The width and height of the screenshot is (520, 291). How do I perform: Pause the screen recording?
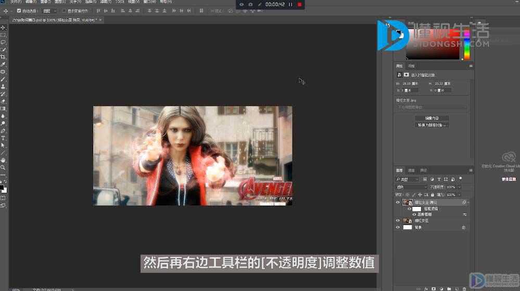click(290, 5)
